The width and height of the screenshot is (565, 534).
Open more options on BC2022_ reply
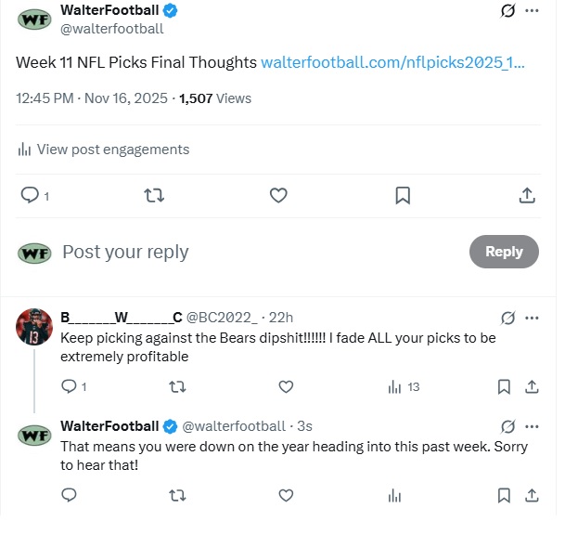pyautogui.click(x=532, y=318)
